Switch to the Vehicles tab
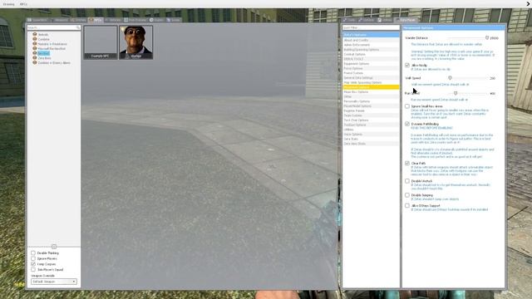 point(113,20)
